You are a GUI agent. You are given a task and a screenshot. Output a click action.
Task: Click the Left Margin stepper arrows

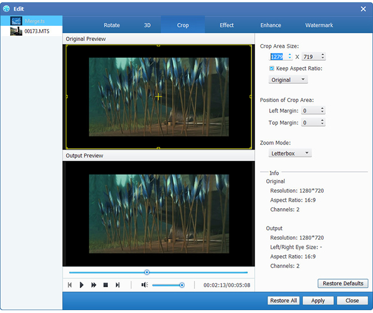(x=321, y=111)
